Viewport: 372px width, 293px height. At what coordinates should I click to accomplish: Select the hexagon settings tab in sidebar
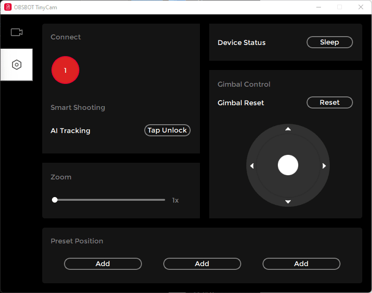17,65
